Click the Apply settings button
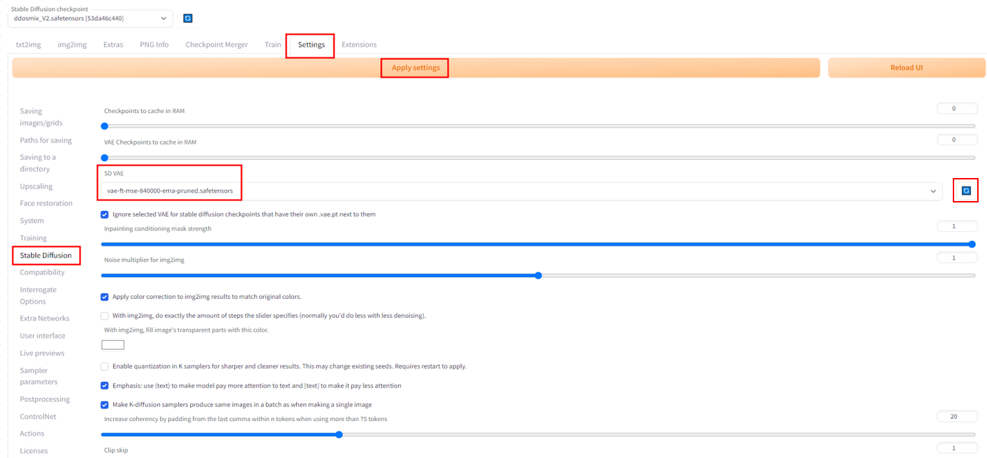The image size is (987, 458). (416, 68)
